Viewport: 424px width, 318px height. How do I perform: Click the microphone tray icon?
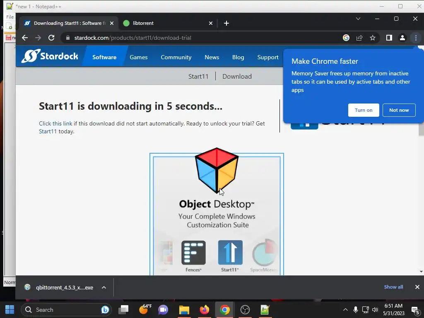(x=356, y=310)
